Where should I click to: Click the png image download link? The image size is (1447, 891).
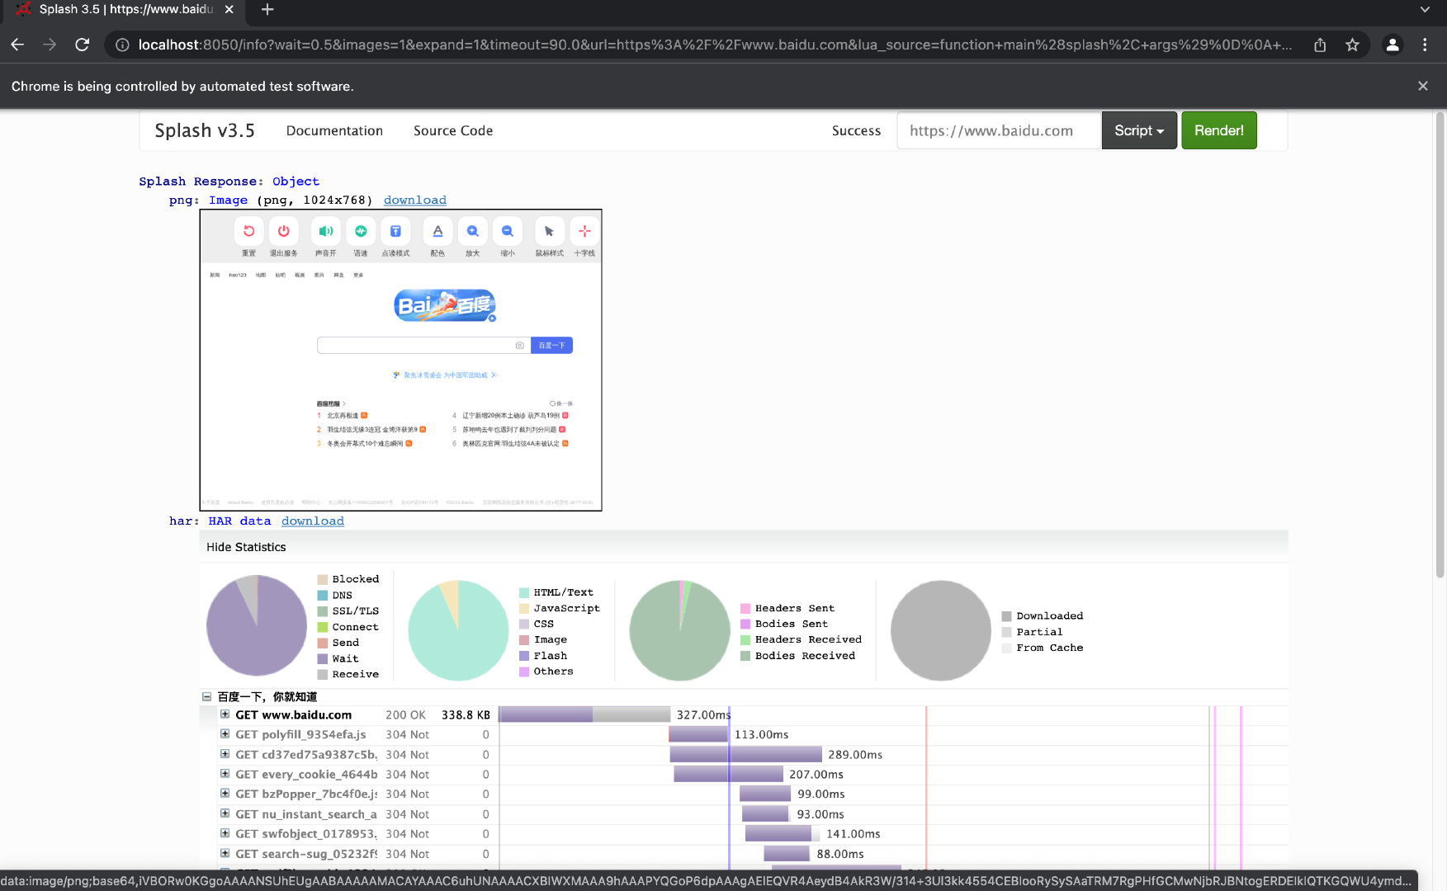click(x=415, y=200)
